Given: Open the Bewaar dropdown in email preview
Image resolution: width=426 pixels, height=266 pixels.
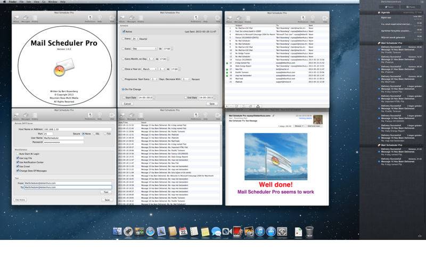Looking at the screenshot, I should (x=299, y=126).
